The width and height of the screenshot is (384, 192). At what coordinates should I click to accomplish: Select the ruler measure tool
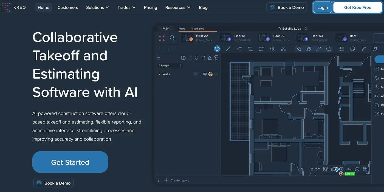click(364, 49)
